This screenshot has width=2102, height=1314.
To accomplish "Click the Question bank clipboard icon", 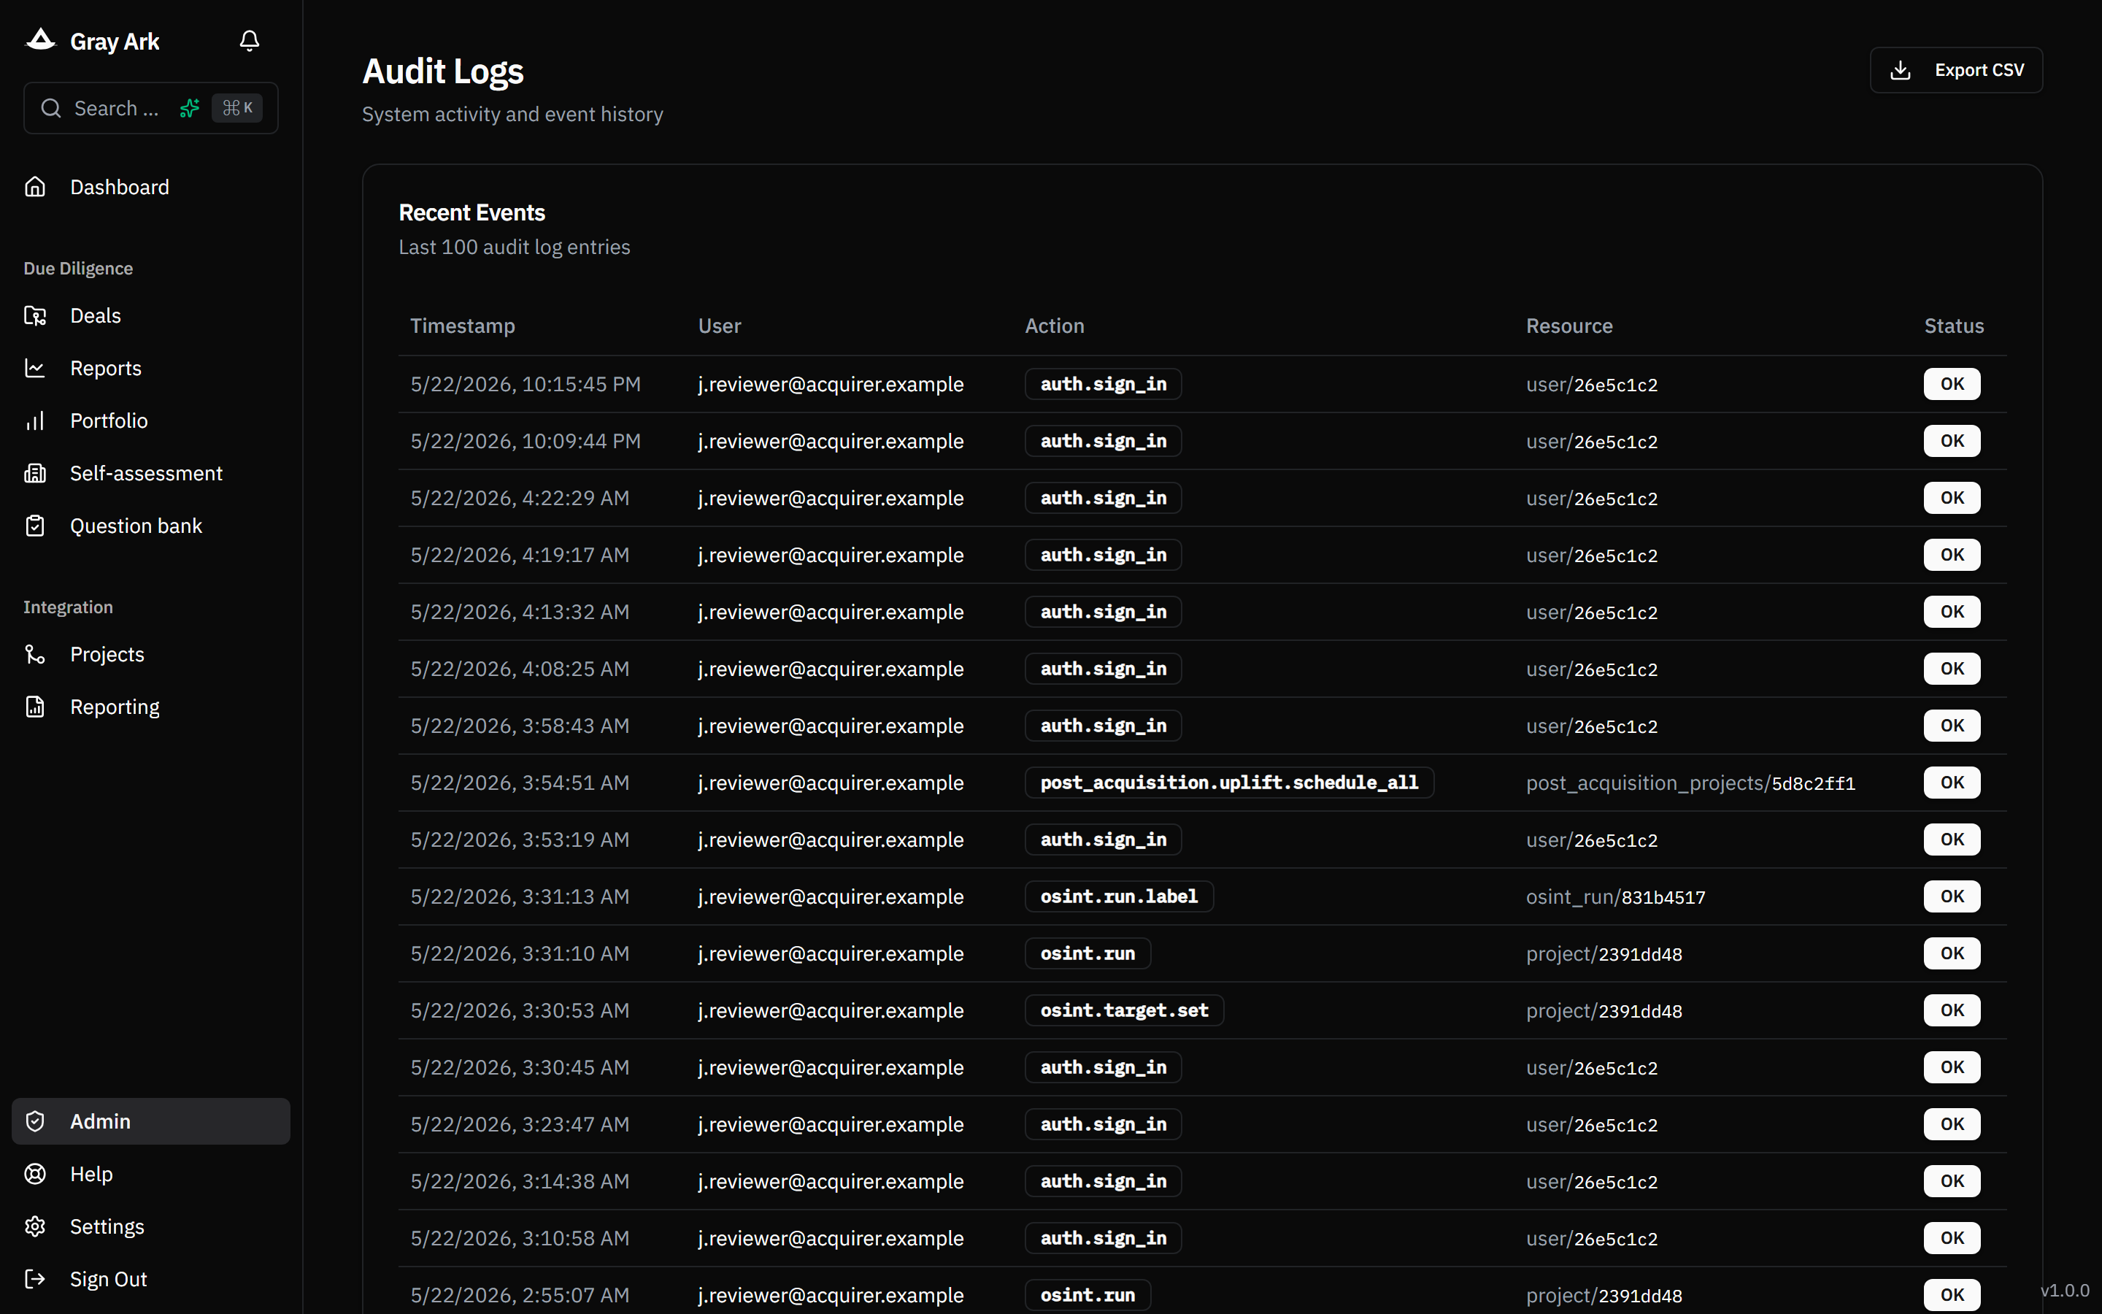I will (x=35, y=526).
